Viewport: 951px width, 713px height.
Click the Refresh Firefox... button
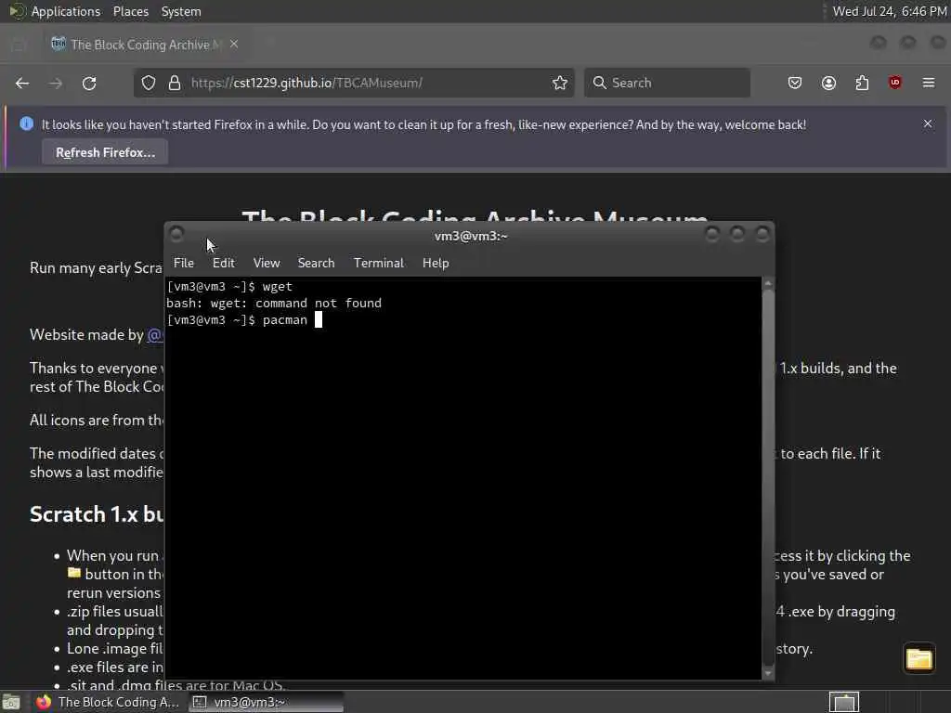pyautogui.click(x=105, y=152)
